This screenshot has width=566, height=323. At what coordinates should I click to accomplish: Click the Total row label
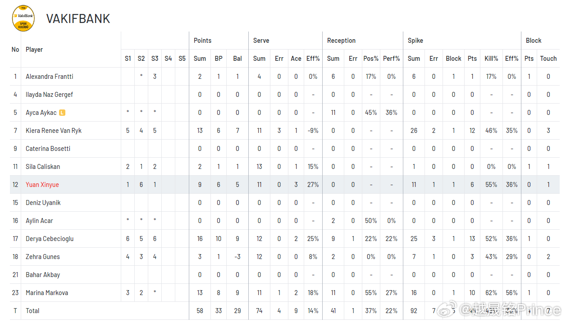[x=32, y=311]
